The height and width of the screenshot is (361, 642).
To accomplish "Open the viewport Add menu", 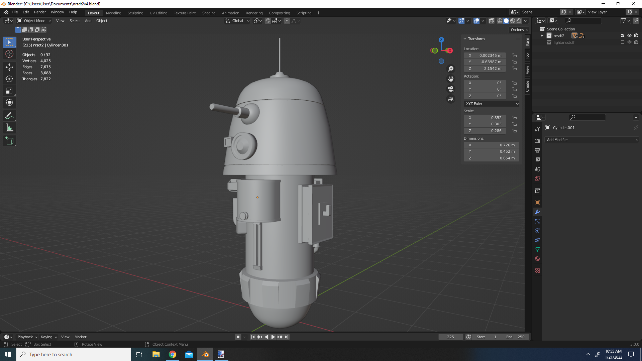I will [x=88, y=21].
